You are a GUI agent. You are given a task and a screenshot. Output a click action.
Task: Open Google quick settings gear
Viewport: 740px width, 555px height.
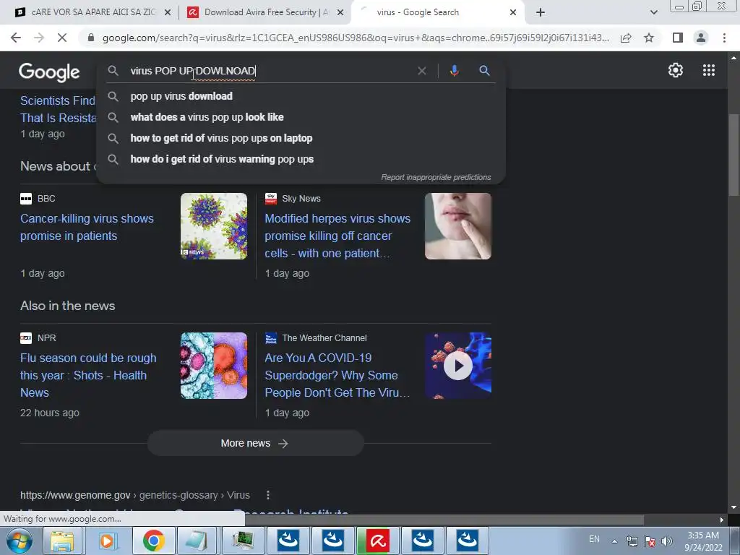point(676,70)
